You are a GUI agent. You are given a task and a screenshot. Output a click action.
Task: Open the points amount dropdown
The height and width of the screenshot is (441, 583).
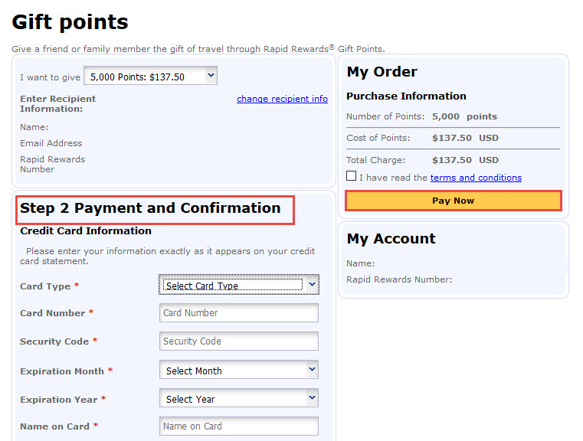click(150, 76)
